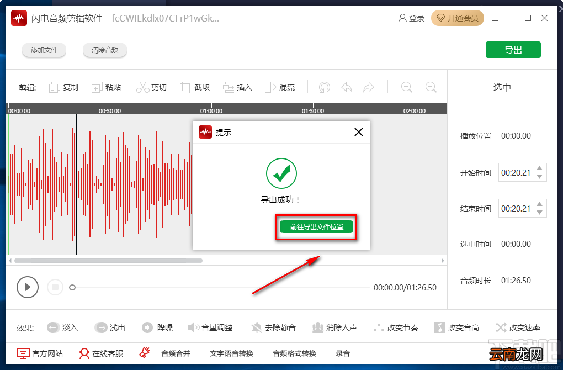This screenshot has width=563, height=370.
Task: Apply Remove Silence (去除静音) effect
Action: click(273, 327)
